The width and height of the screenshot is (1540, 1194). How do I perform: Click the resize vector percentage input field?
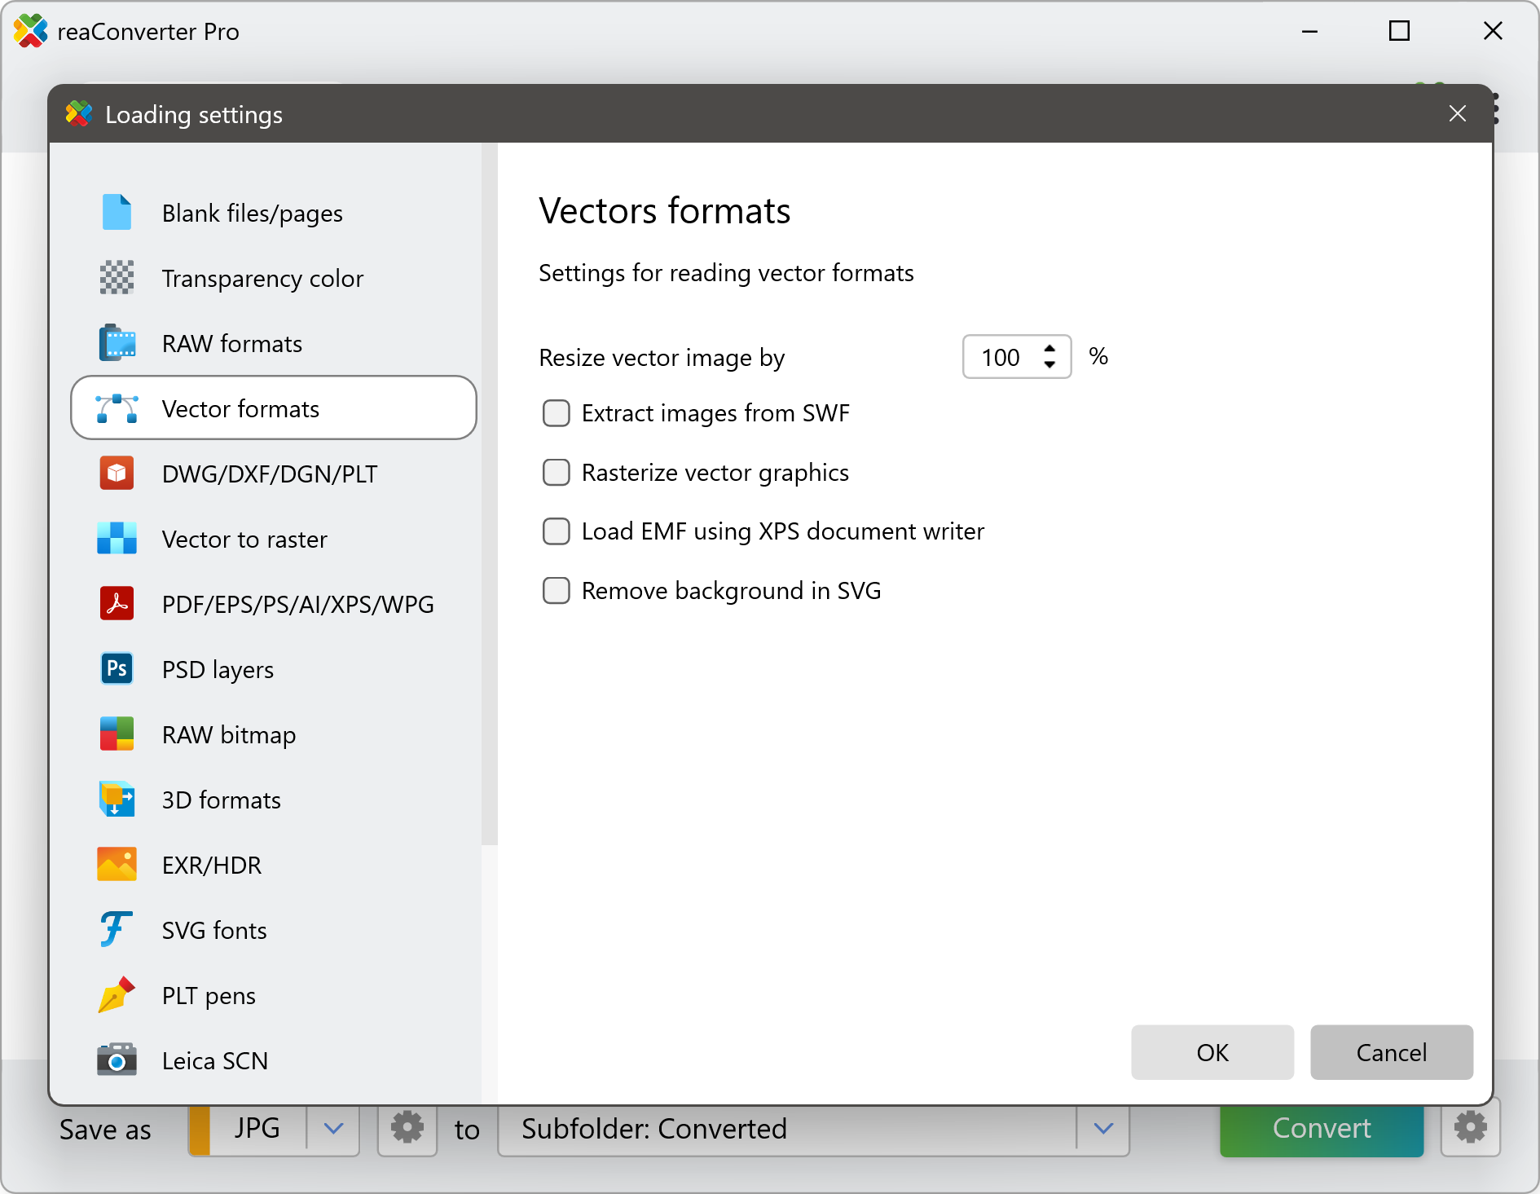(1001, 357)
